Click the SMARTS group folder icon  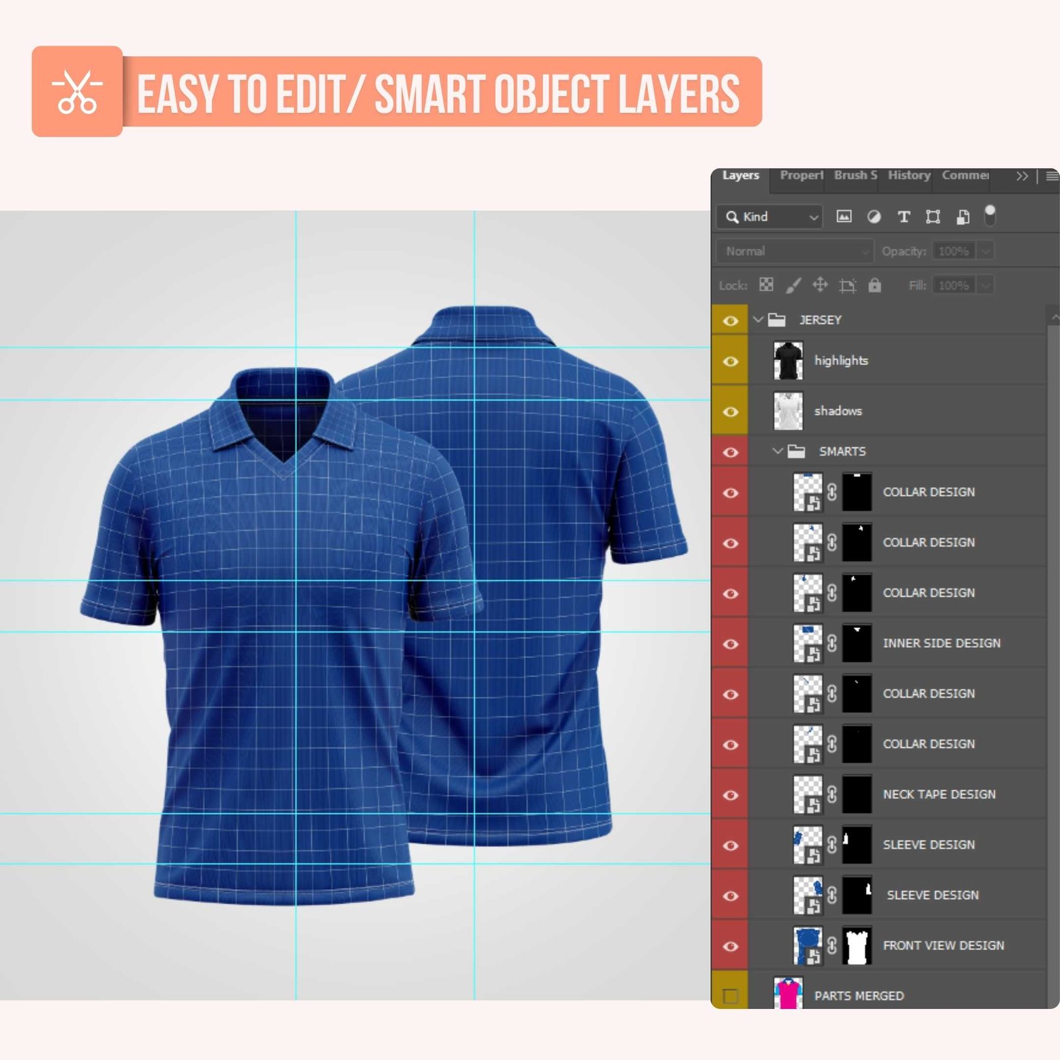pos(796,452)
